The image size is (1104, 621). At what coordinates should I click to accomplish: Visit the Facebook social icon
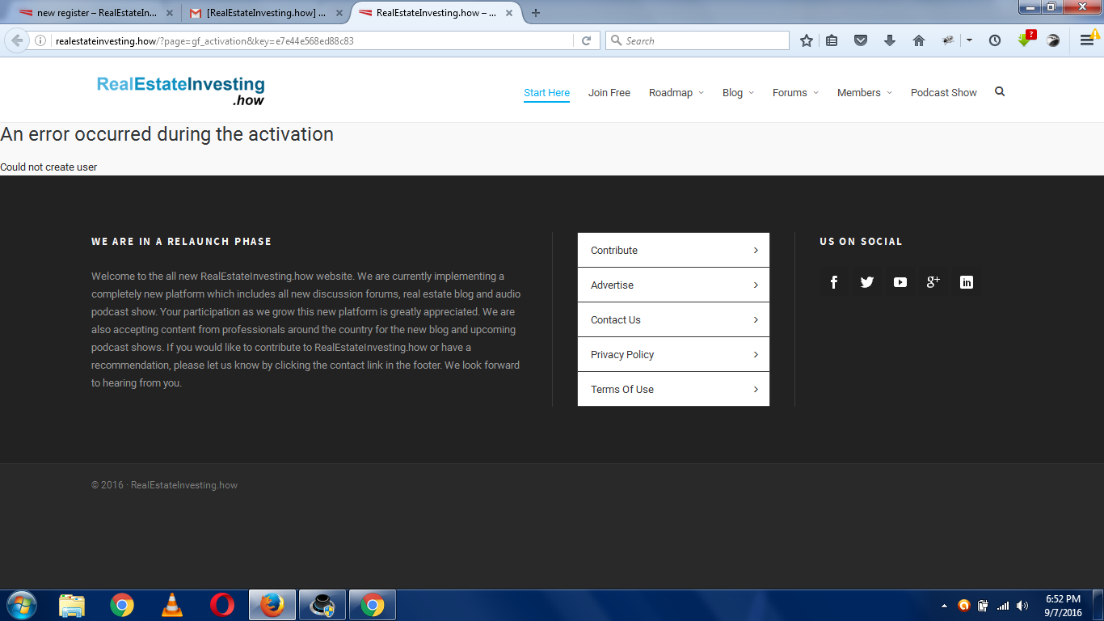[834, 282]
